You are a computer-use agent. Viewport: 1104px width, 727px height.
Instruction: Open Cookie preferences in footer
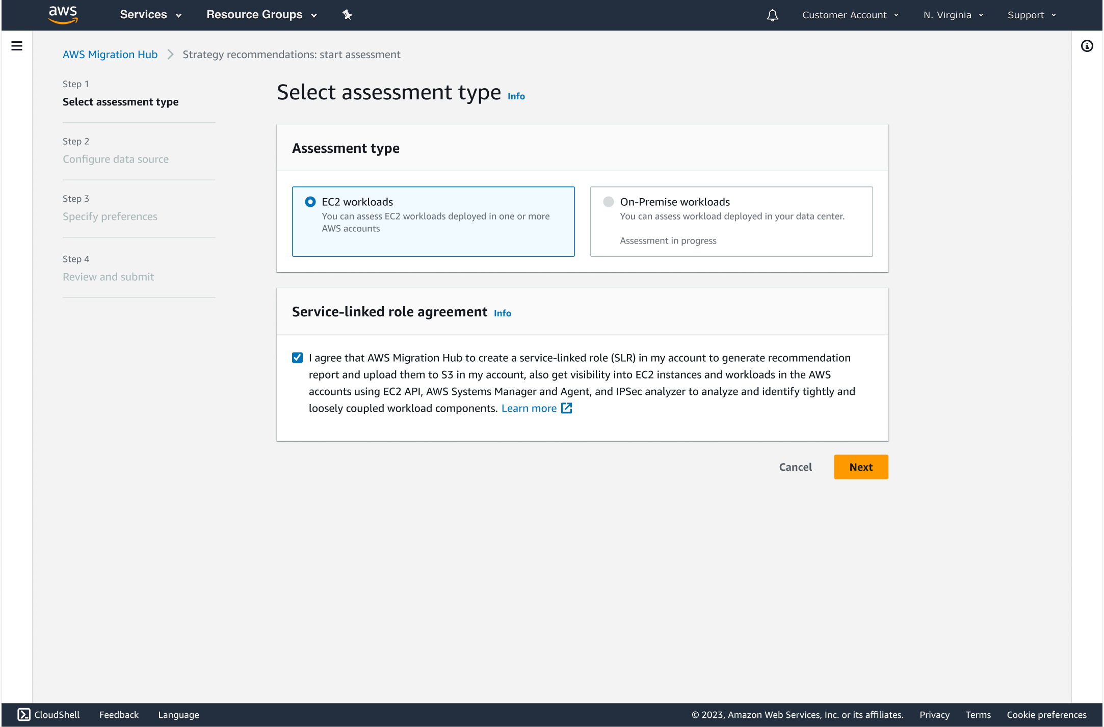(x=1046, y=715)
